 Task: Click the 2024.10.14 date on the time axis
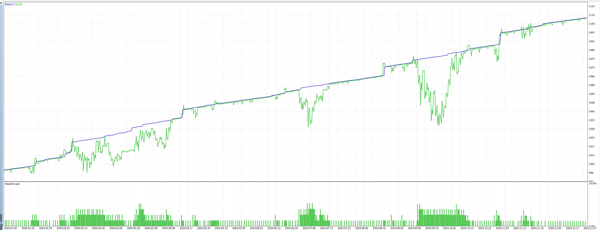467,228
